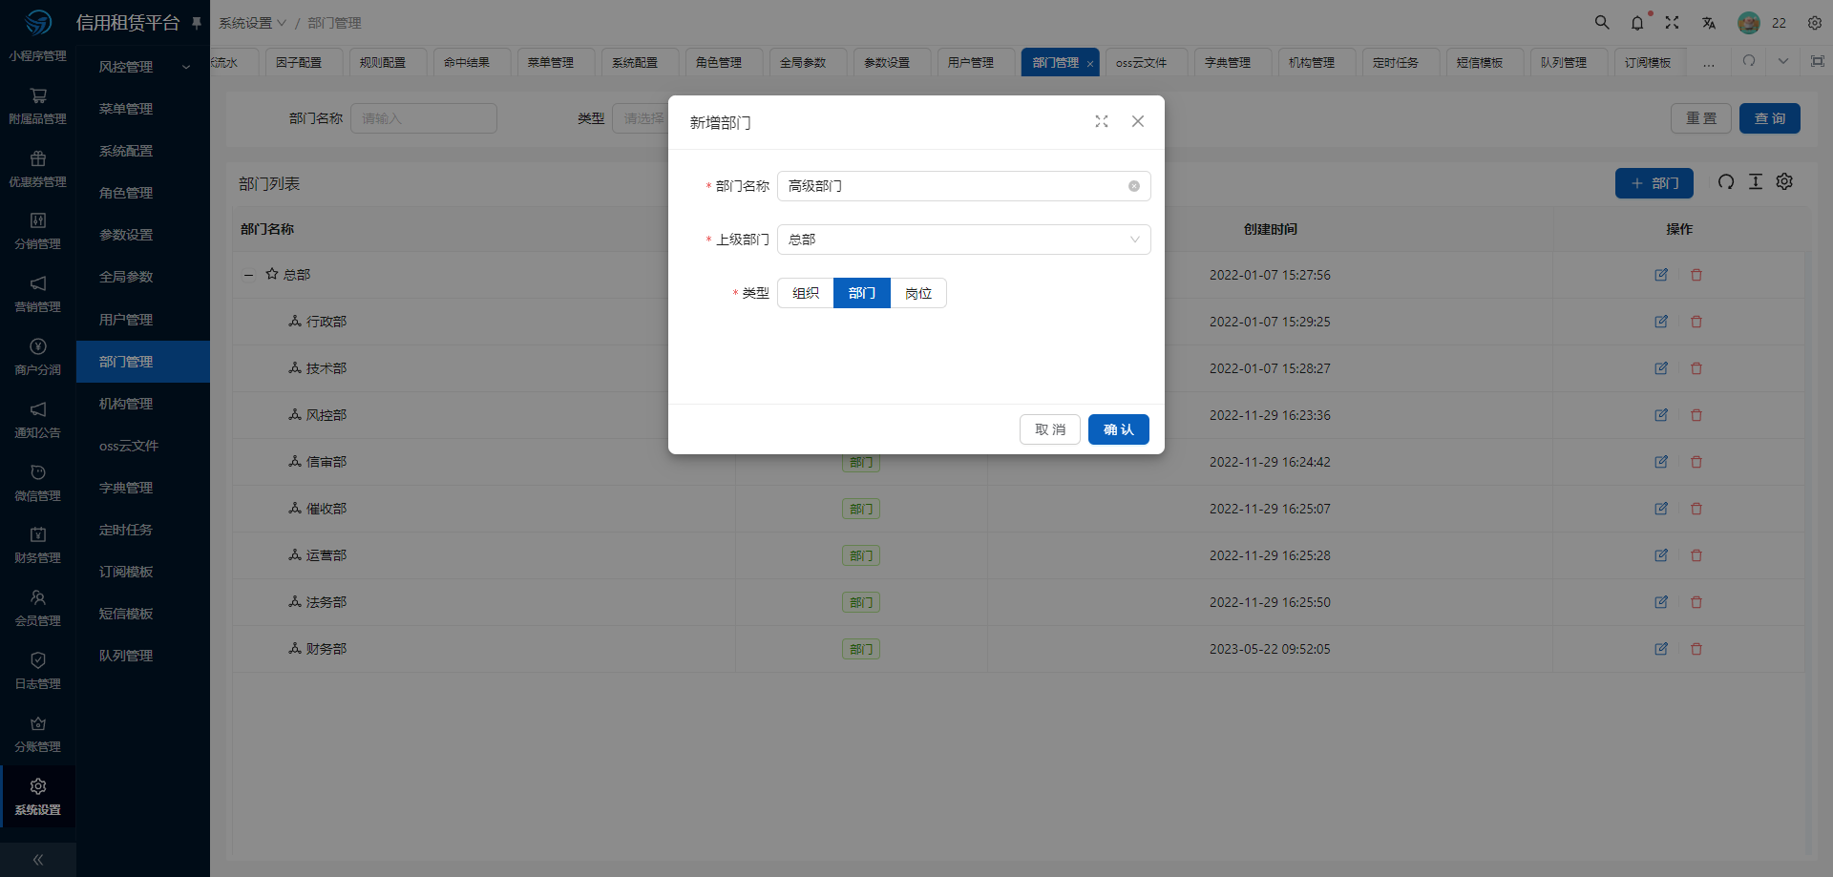
Task: Focus the 部门名称 search filter field
Action: 424,118
